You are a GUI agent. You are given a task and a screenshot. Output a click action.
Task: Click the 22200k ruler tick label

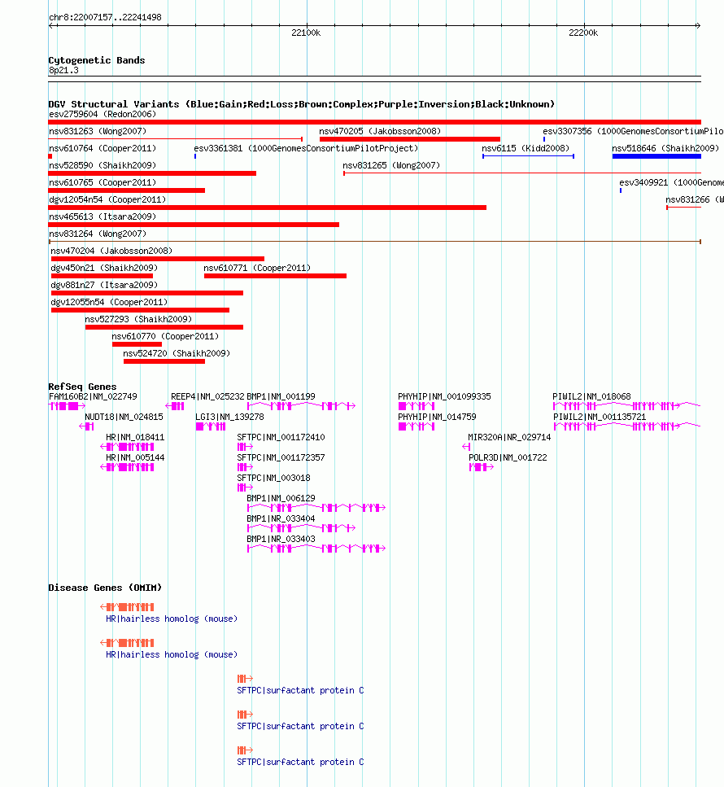(583, 33)
